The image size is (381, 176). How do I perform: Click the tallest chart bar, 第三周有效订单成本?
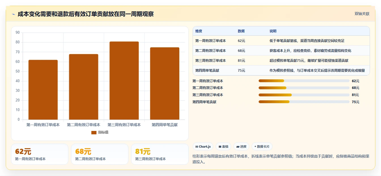(124, 80)
